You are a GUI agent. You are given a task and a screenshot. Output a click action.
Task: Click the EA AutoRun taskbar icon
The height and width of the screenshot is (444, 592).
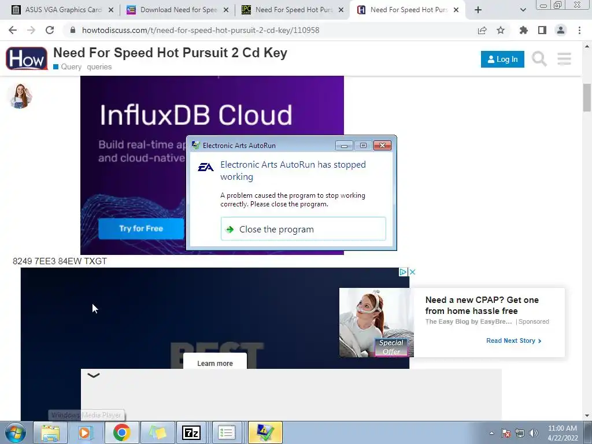(x=265, y=432)
